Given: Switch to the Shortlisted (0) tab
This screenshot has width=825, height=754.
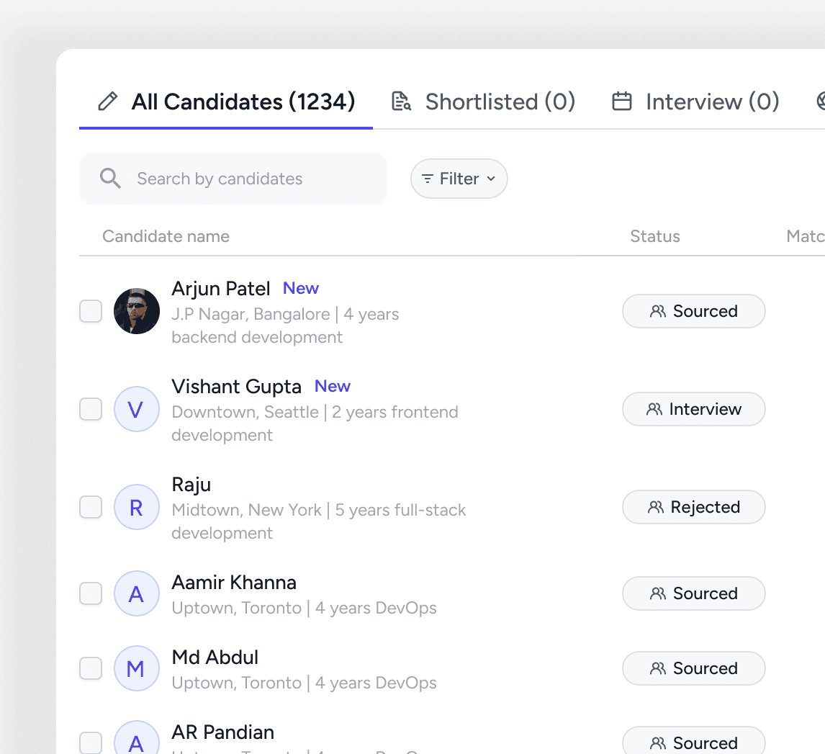Looking at the screenshot, I should coord(500,102).
